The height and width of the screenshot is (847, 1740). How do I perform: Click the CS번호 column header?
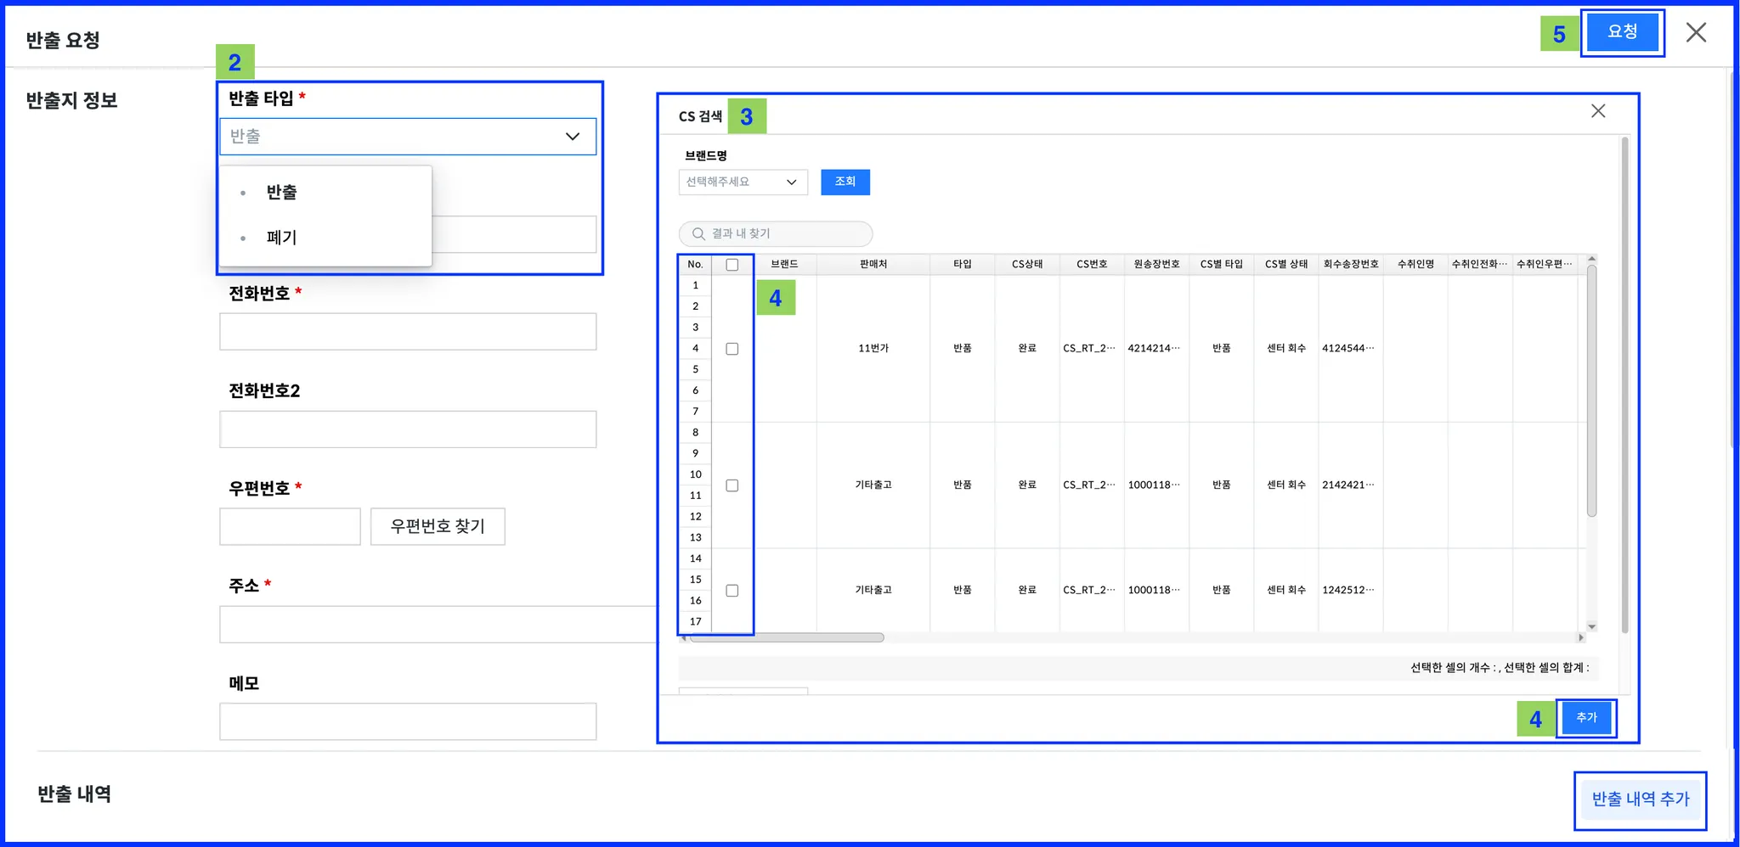click(1092, 265)
